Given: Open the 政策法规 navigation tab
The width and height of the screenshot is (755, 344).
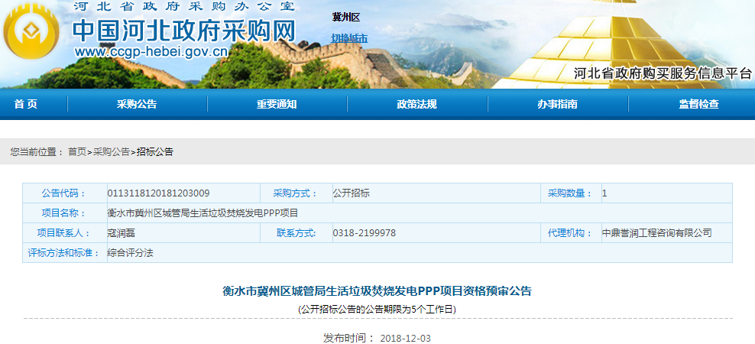Looking at the screenshot, I should (x=416, y=105).
